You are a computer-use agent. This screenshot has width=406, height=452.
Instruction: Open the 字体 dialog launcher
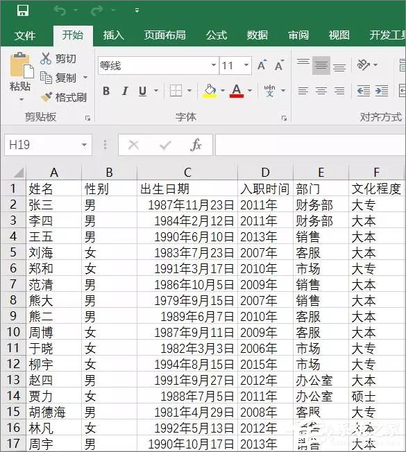click(x=285, y=118)
